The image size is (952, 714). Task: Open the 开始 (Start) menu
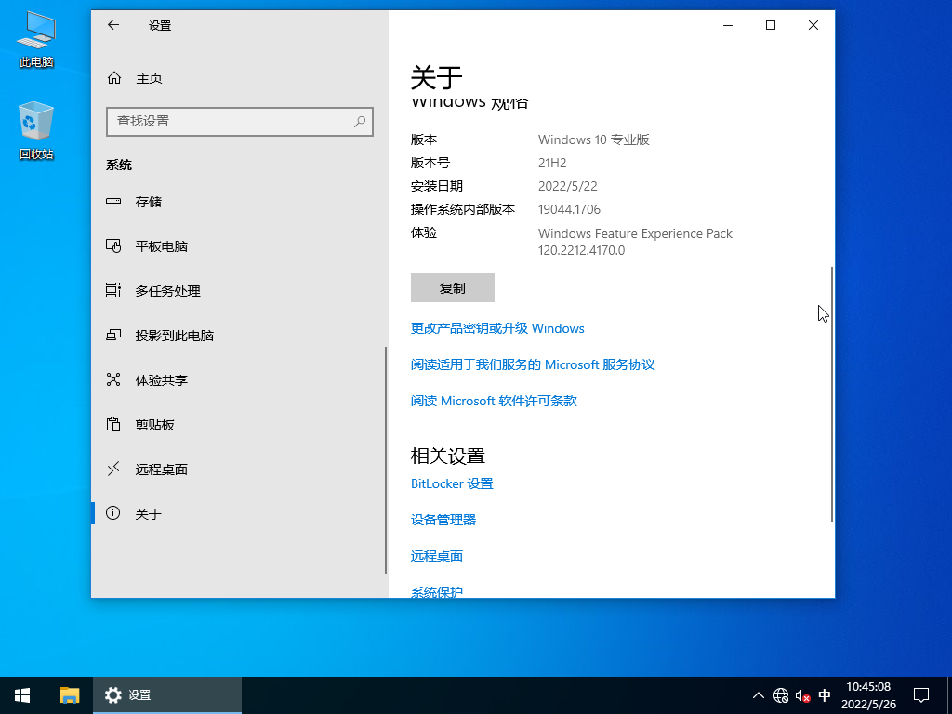tap(21, 694)
